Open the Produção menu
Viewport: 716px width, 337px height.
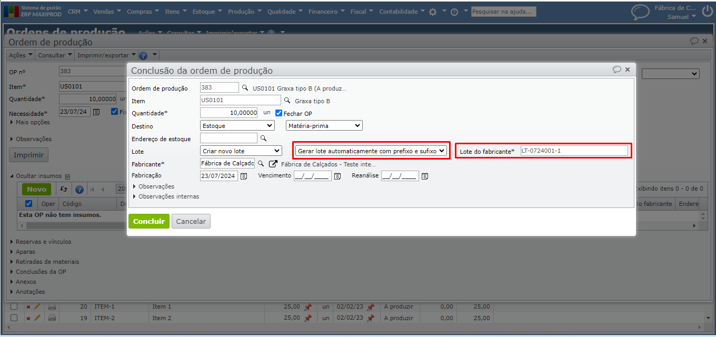245,12
